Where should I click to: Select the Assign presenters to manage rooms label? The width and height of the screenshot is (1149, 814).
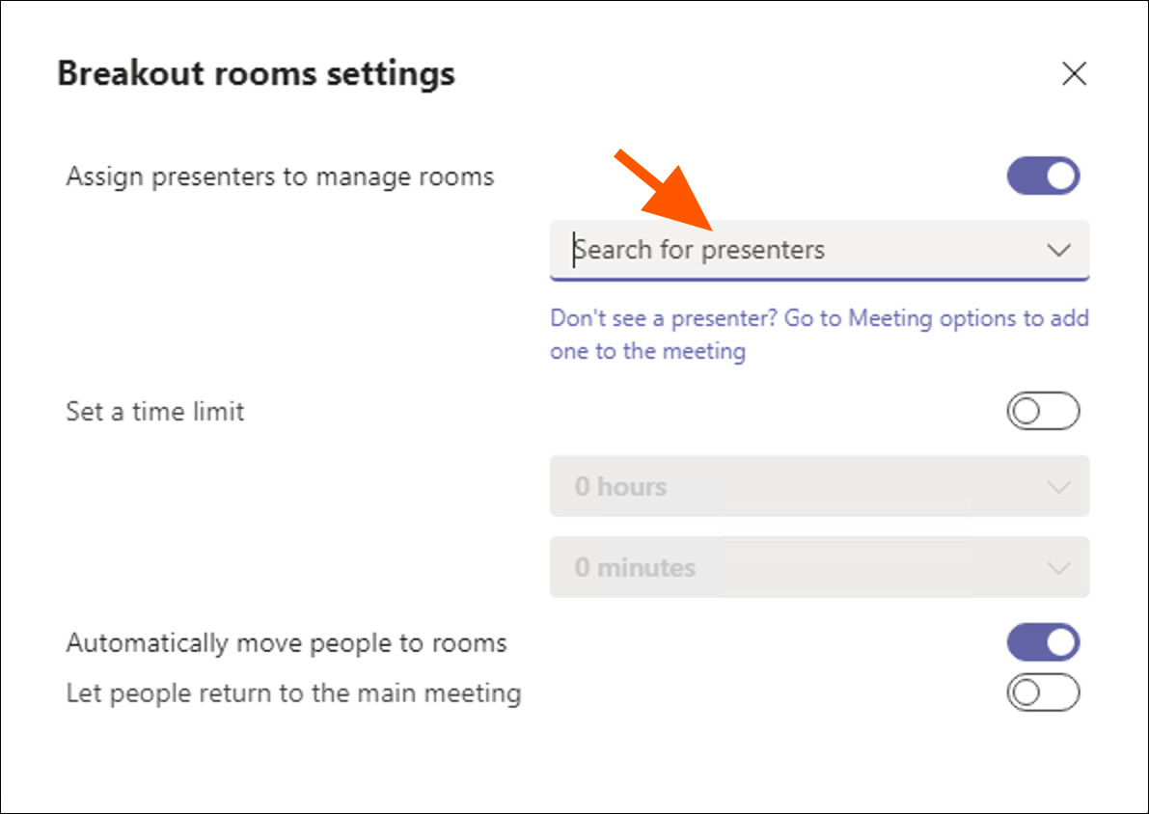280,177
